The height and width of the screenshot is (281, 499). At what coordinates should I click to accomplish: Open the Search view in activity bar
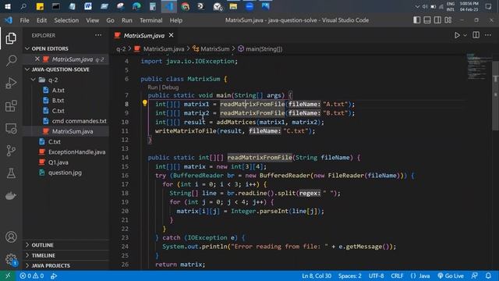[11, 61]
